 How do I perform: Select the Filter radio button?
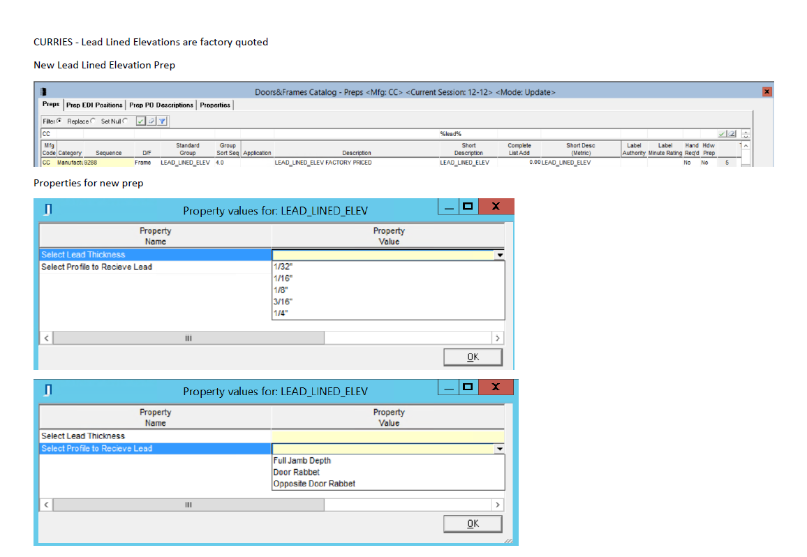point(61,121)
